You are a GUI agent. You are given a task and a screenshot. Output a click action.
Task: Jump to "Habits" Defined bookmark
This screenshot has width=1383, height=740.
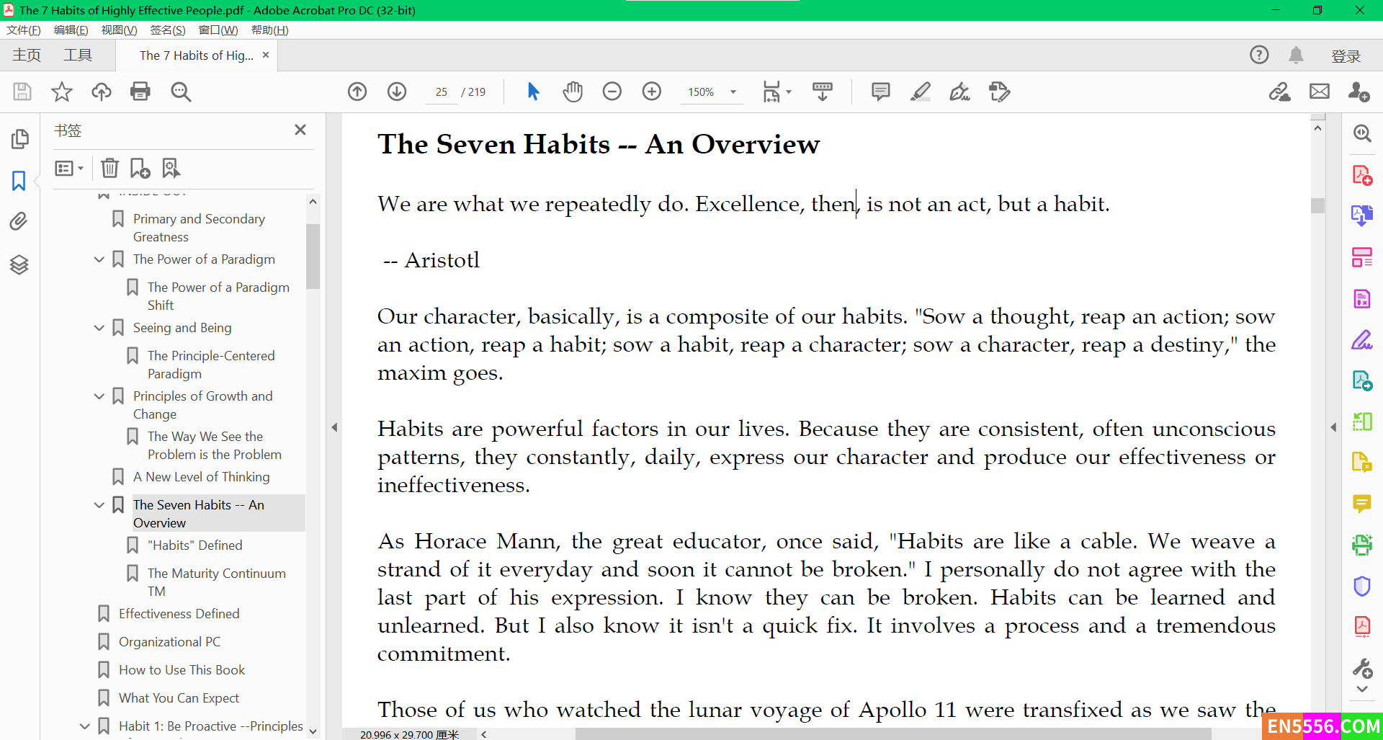coord(194,545)
